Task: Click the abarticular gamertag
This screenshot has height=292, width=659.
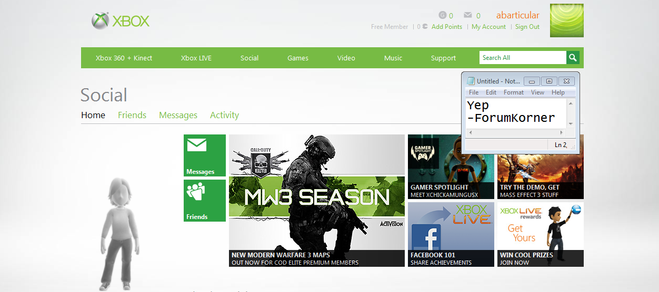Action: tap(518, 15)
